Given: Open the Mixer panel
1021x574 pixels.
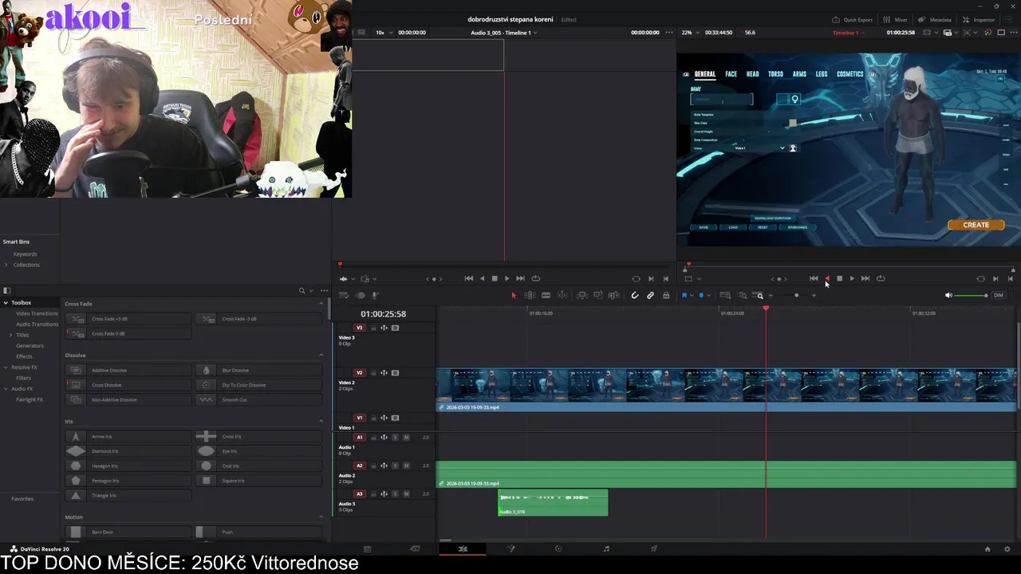Looking at the screenshot, I should tap(897, 19).
